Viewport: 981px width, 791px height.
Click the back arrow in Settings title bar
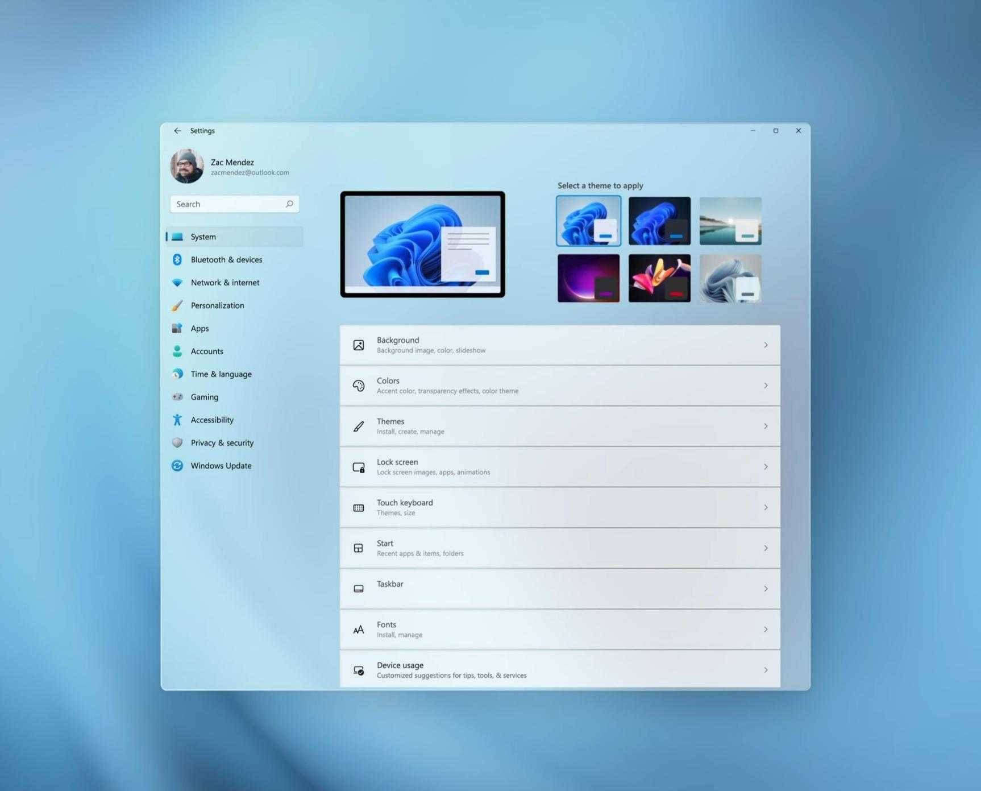point(177,131)
